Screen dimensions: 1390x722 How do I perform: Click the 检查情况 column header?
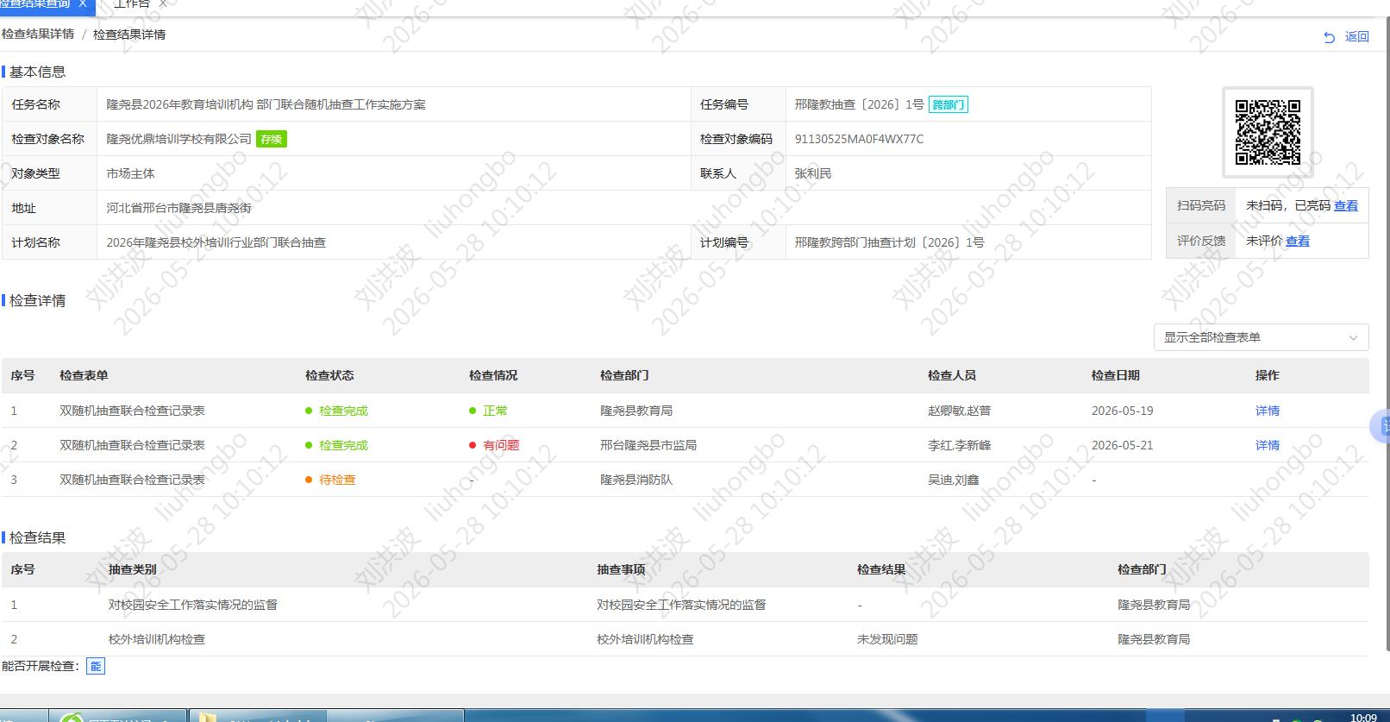[493, 375]
